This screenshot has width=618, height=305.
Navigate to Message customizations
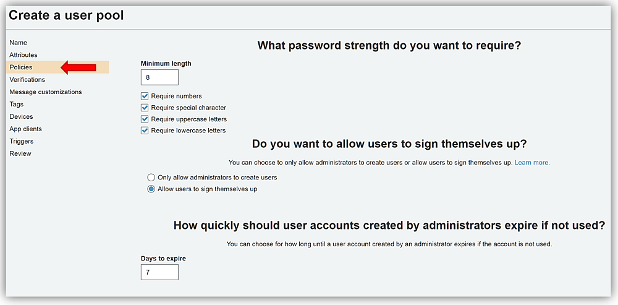46,92
